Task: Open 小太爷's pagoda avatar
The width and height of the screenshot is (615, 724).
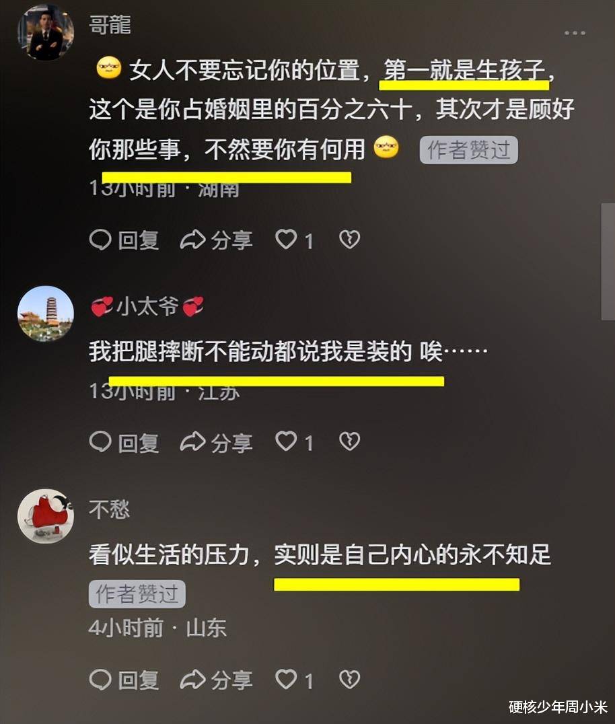Action: 45,314
